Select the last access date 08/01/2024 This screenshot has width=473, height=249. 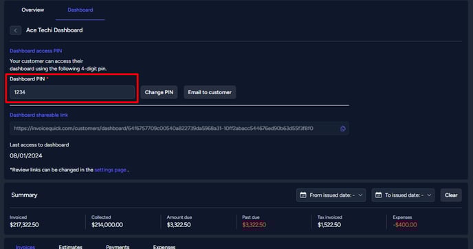[26, 155]
